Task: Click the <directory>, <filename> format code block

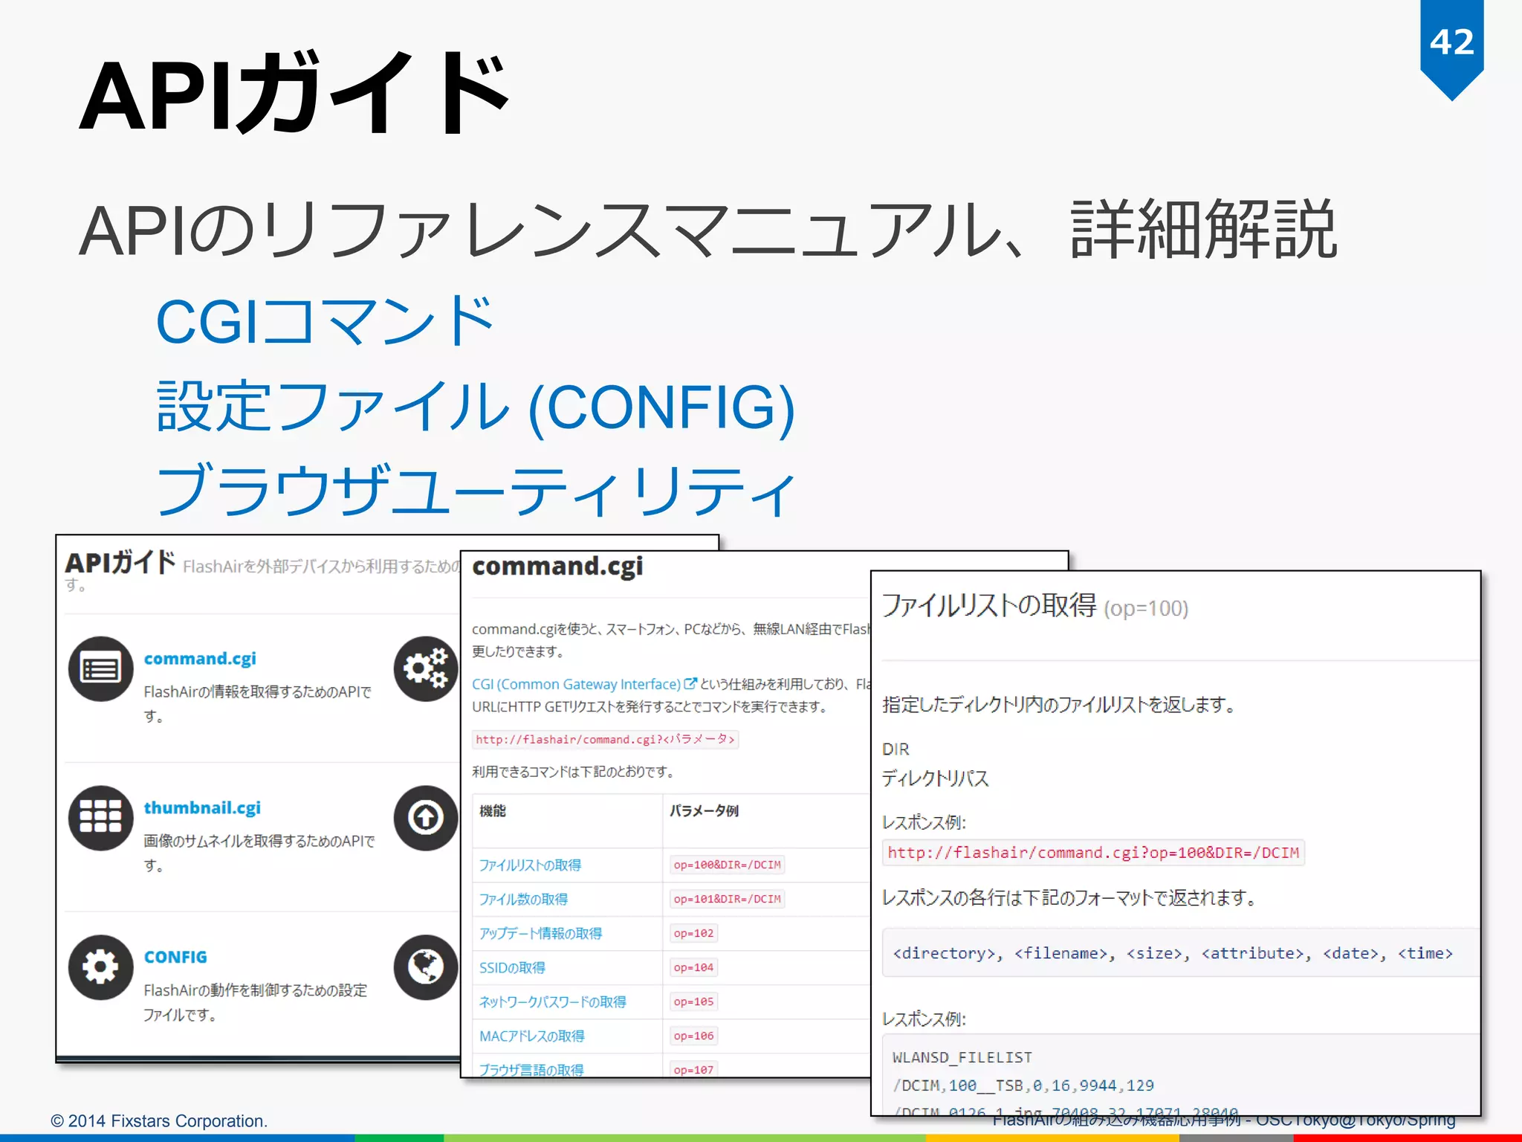Action: (1181, 952)
